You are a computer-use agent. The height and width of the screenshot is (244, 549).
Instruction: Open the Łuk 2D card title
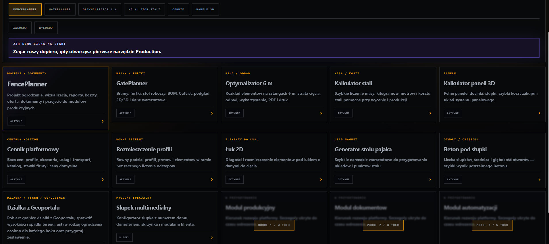(234, 149)
